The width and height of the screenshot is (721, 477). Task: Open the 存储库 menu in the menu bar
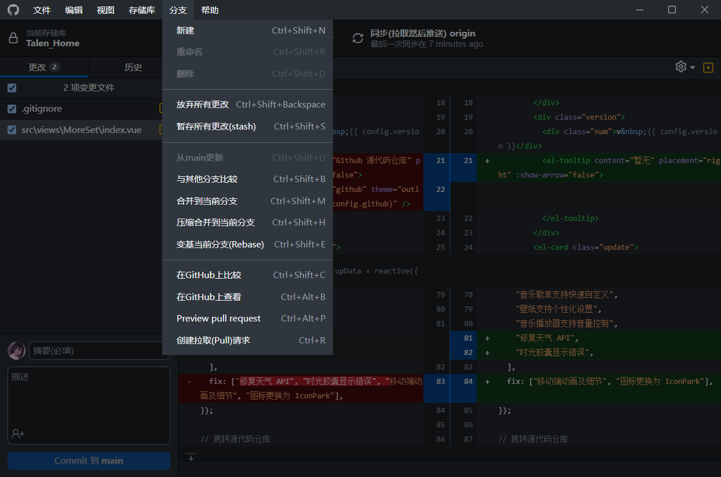pos(141,10)
